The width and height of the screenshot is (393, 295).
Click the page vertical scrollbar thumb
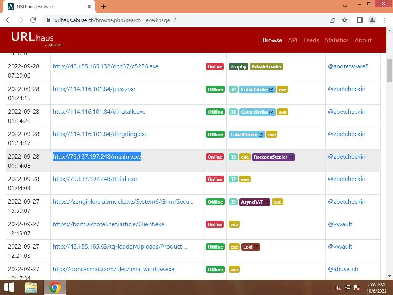(x=390, y=70)
